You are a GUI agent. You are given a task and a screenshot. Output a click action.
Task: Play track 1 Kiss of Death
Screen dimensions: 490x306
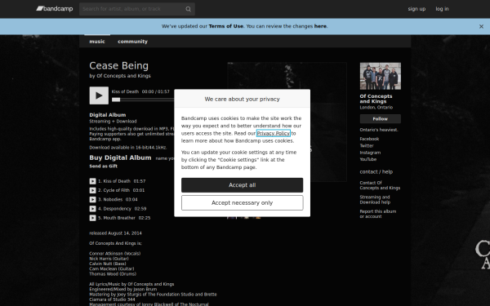click(92, 181)
